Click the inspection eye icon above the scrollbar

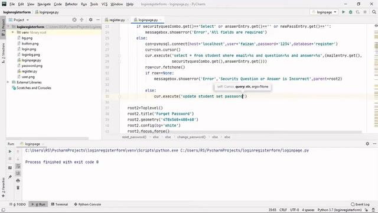point(376,25)
